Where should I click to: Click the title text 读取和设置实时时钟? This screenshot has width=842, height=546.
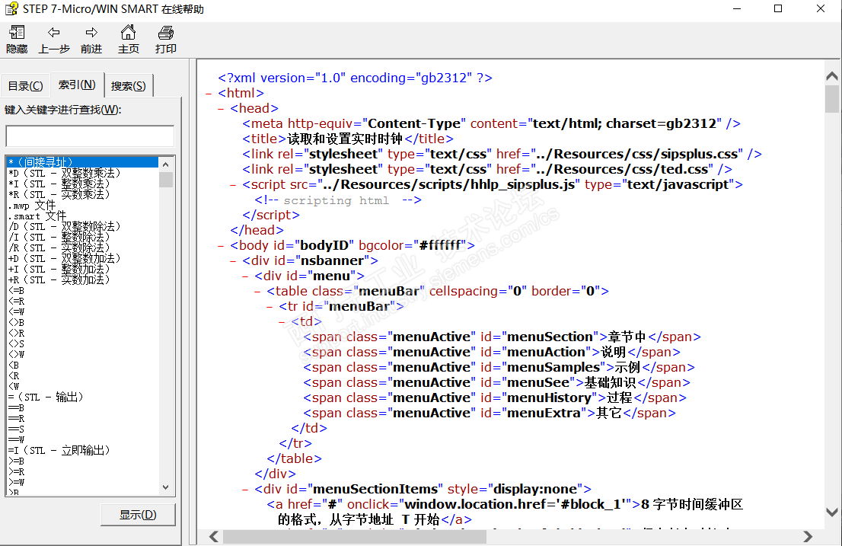coord(345,139)
